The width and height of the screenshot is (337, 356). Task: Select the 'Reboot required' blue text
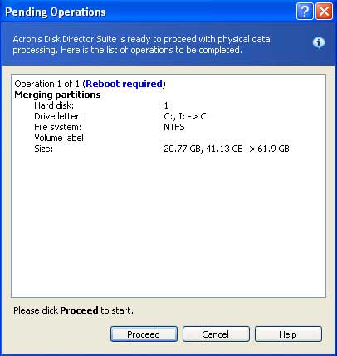[x=125, y=84]
